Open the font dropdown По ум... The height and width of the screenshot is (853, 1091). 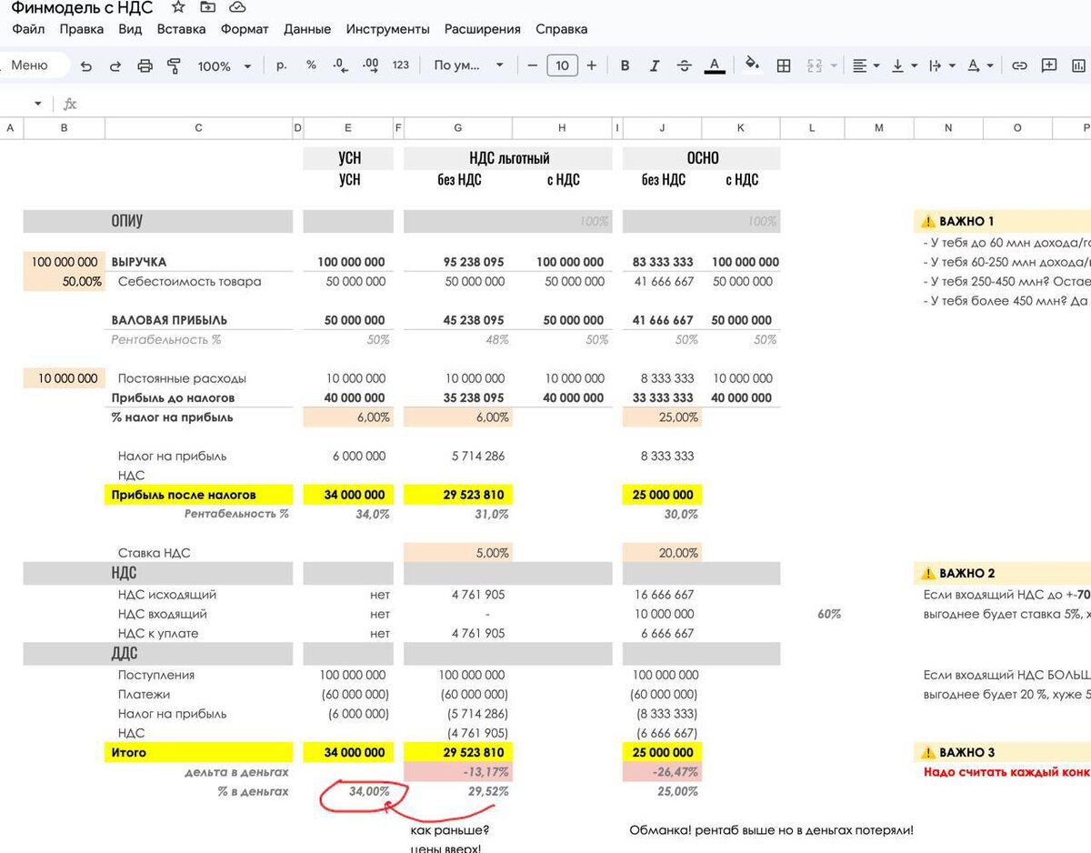pos(468,65)
